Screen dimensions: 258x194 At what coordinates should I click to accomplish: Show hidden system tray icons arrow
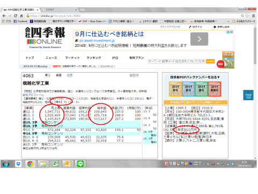204,164
